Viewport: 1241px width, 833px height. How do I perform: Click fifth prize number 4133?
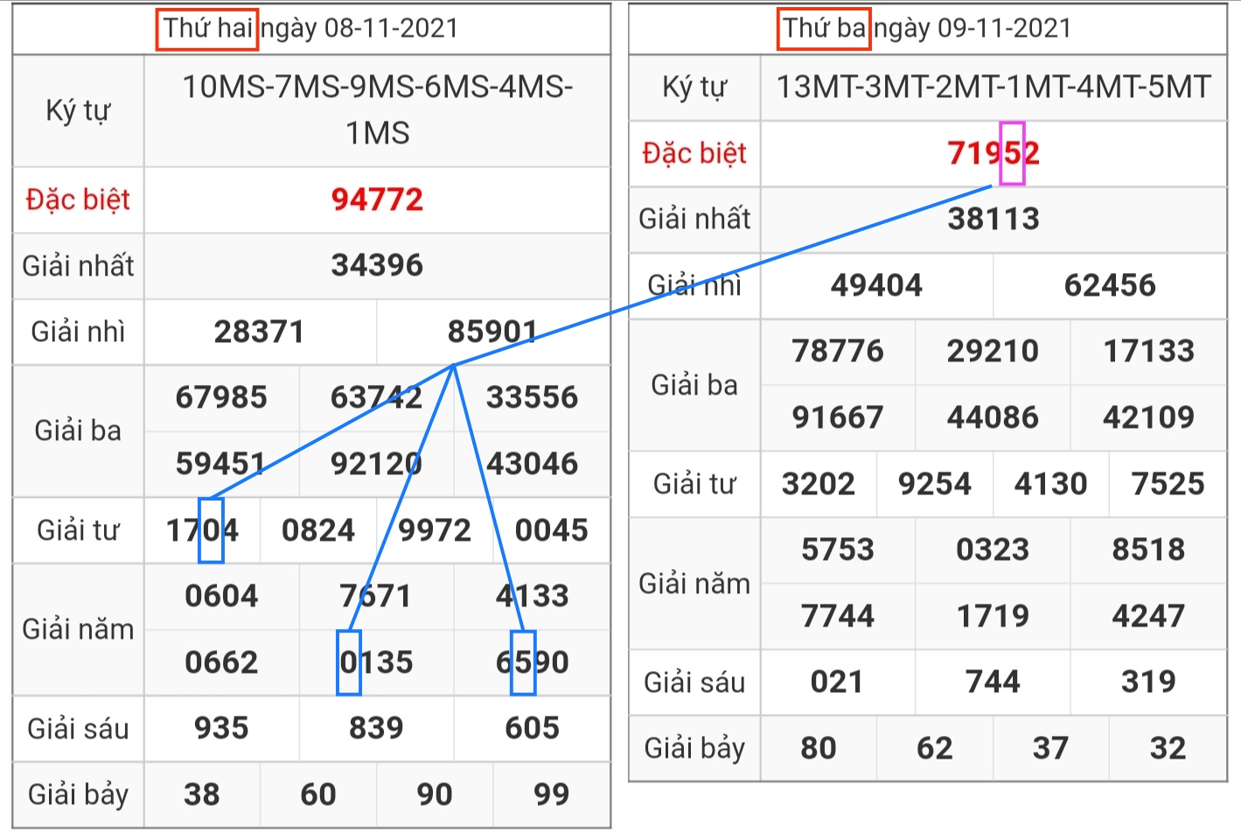coord(533,597)
